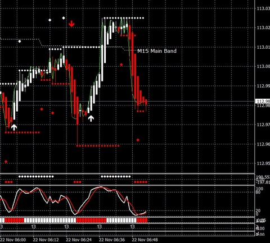Click the red down arrow sell signal
270x243 pixels.
71,24
